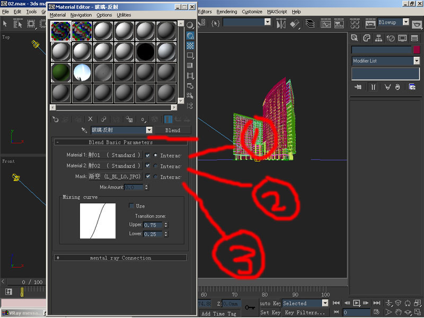Viewport: 424px width, 318px height.
Task: Click Sample Type sphere icon in Material Editor
Action: point(190,25)
